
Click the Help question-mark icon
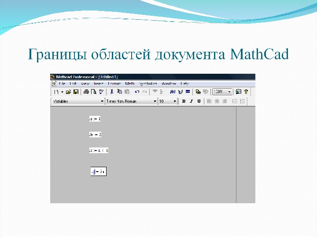click(x=246, y=92)
